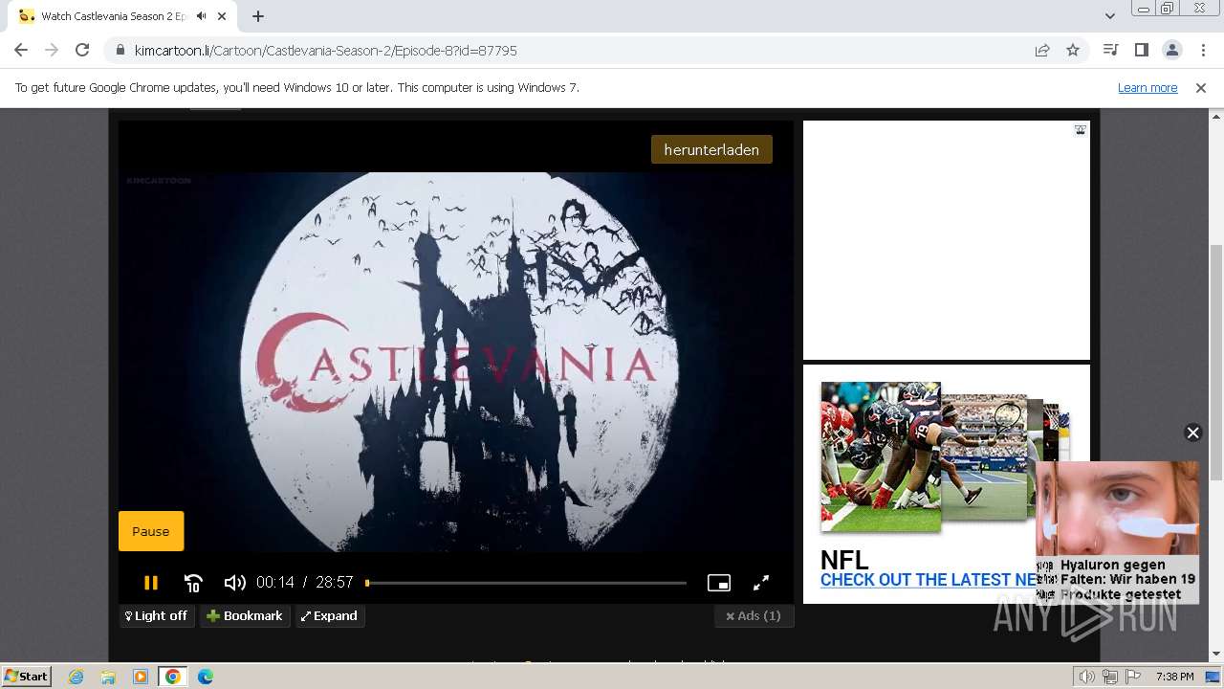
Task: Open the Windows Start menu
Action: pyautogui.click(x=27, y=677)
